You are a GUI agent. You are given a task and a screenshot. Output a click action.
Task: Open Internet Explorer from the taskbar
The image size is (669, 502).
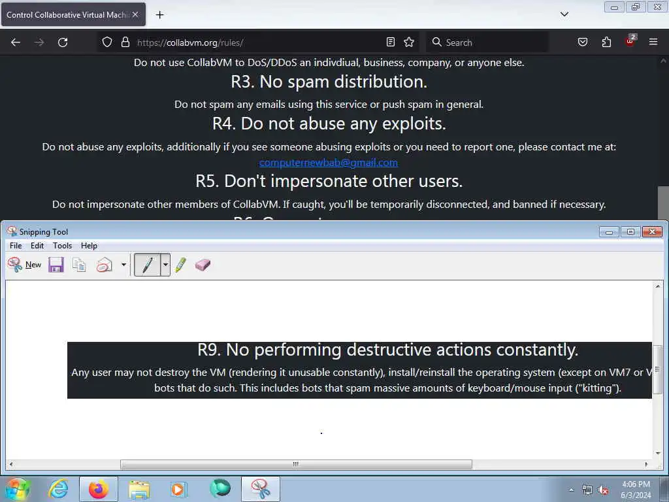[58, 489]
